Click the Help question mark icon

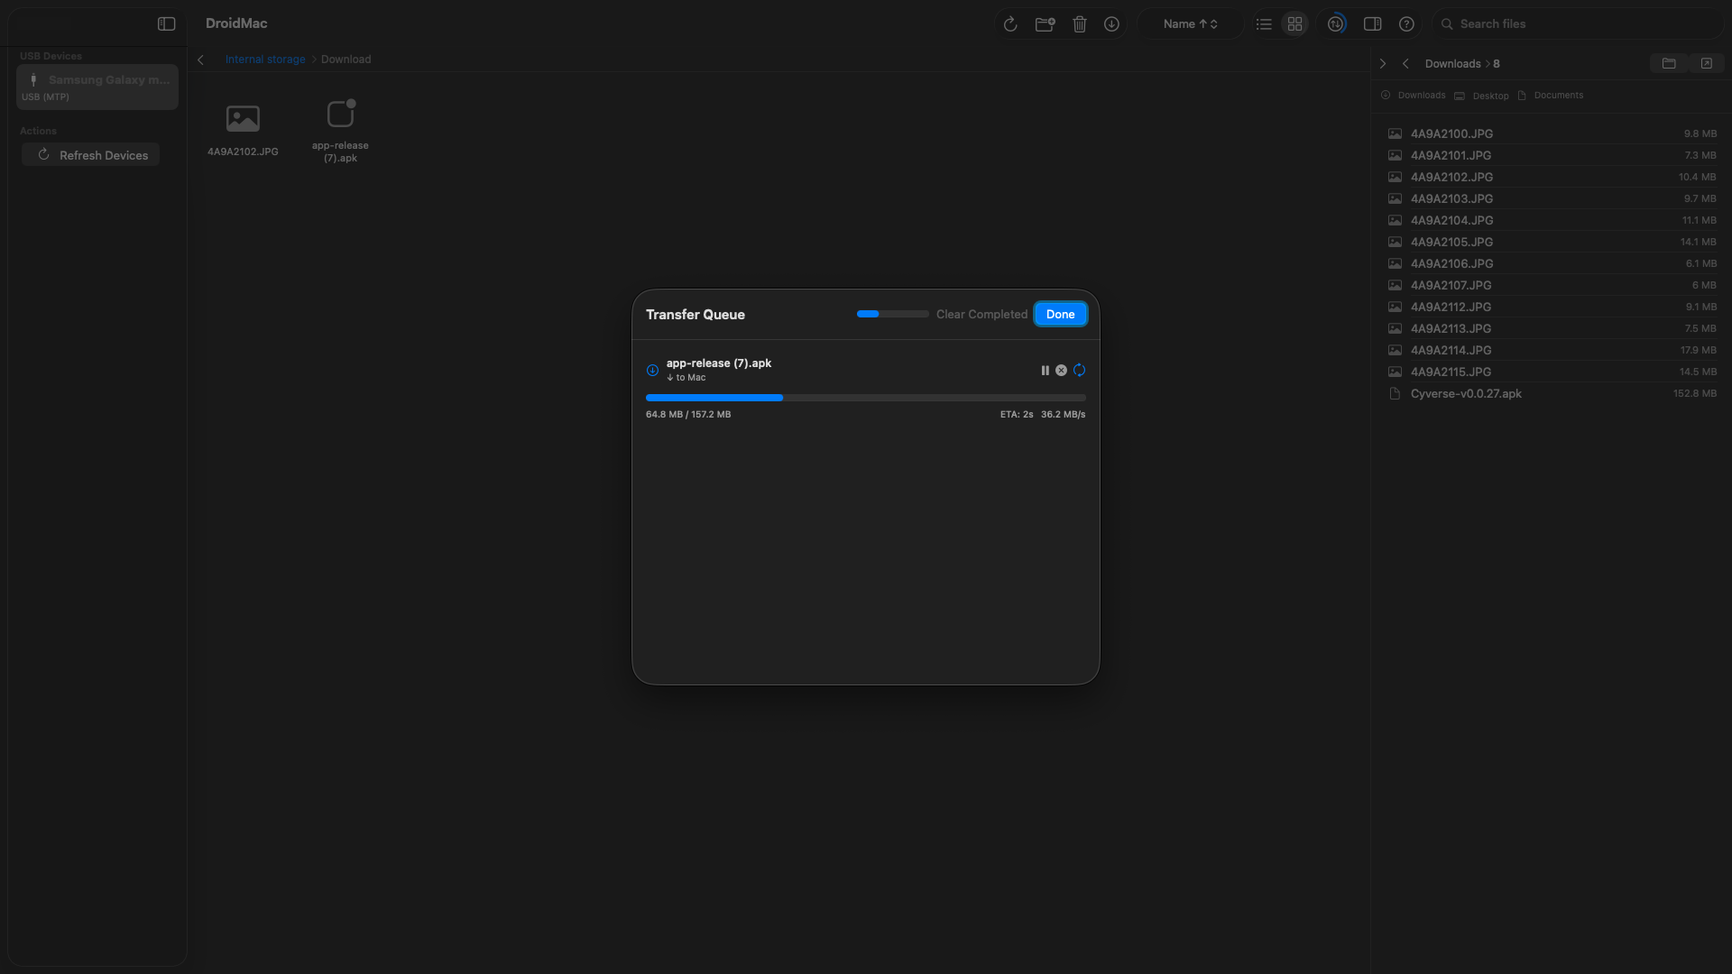pyautogui.click(x=1406, y=23)
